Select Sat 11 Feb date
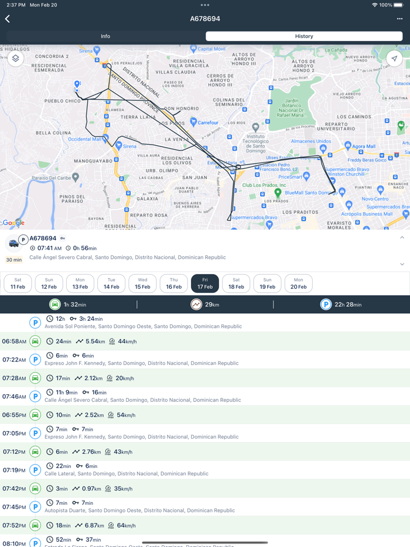Image resolution: width=410 pixels, height=547 pixels. tap(18, 283)
